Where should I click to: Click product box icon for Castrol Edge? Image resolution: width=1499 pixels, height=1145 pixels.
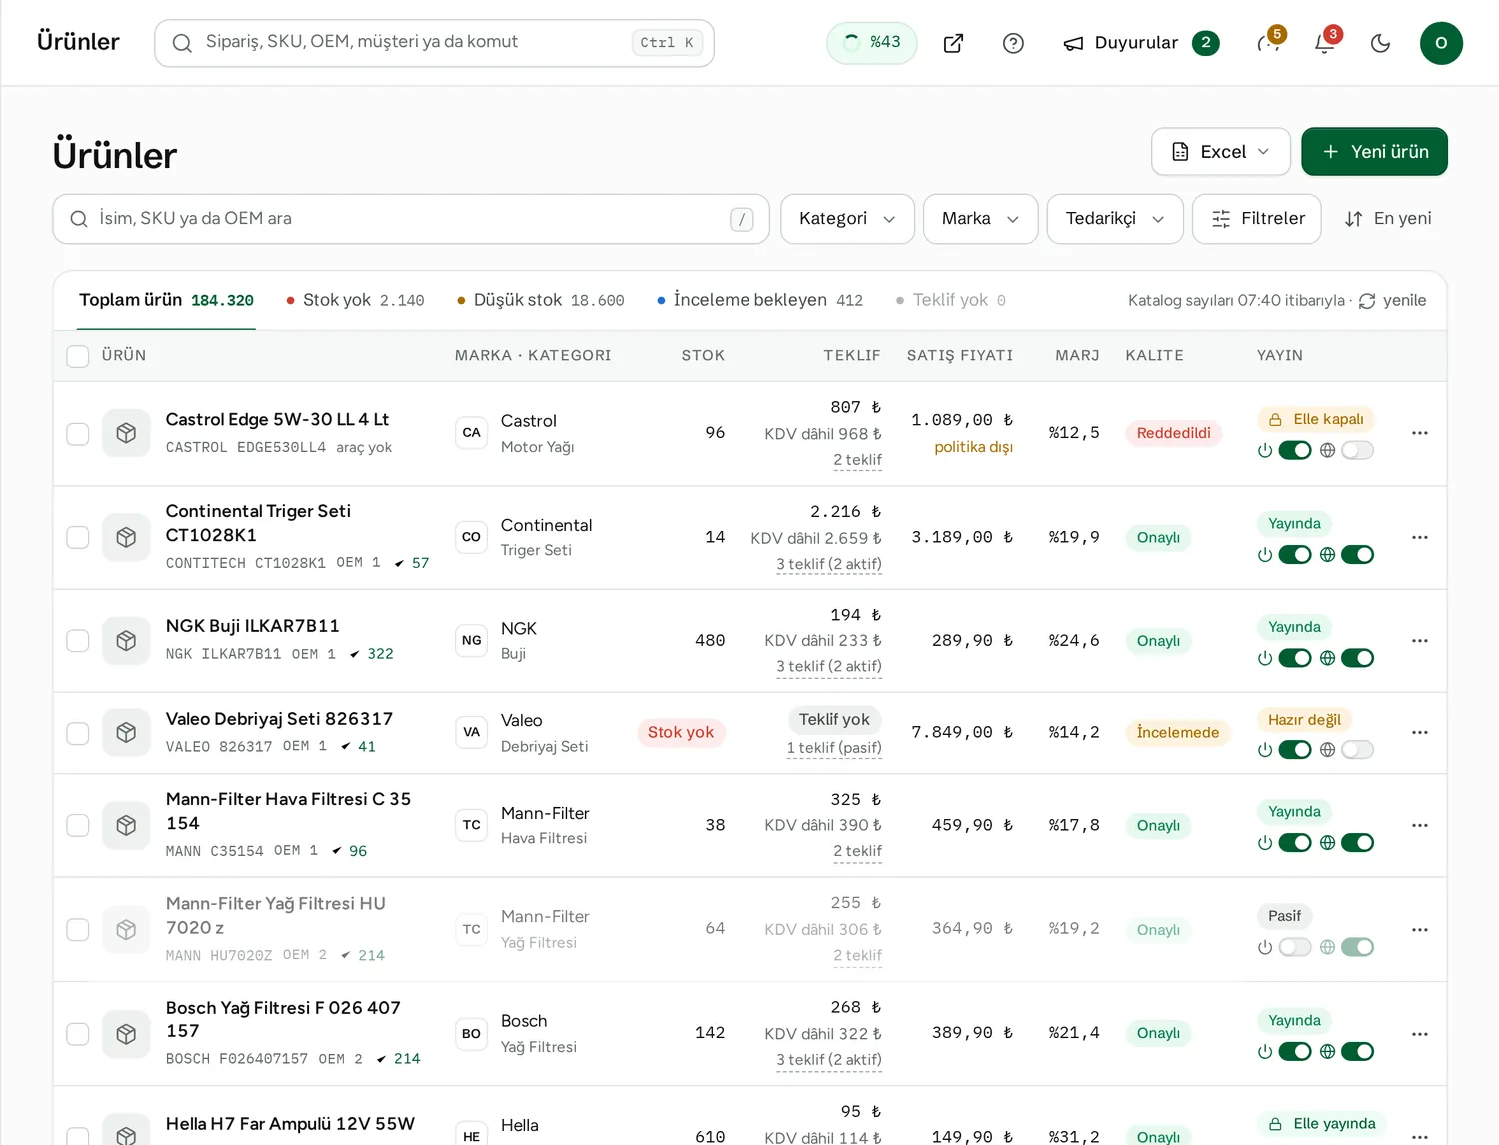click(x=126, y=433)
